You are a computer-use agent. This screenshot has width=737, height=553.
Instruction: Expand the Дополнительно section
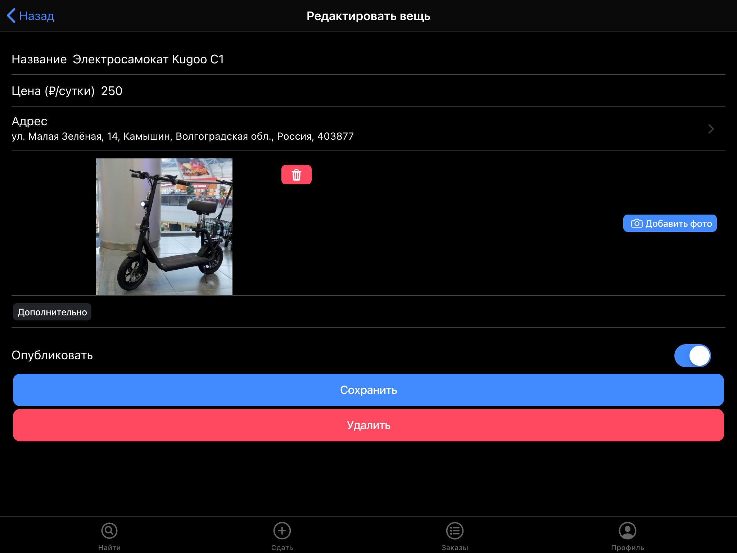pyautogui.click(x=52, y=312)
